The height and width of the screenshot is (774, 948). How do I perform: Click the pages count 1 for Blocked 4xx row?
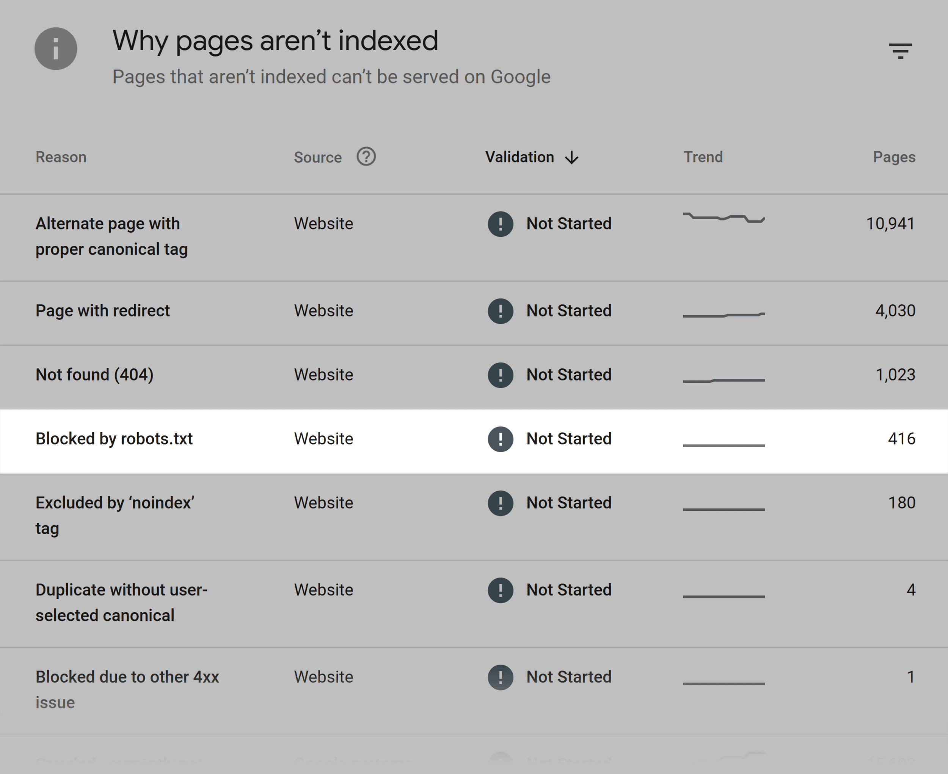click(x=911, y=677)
